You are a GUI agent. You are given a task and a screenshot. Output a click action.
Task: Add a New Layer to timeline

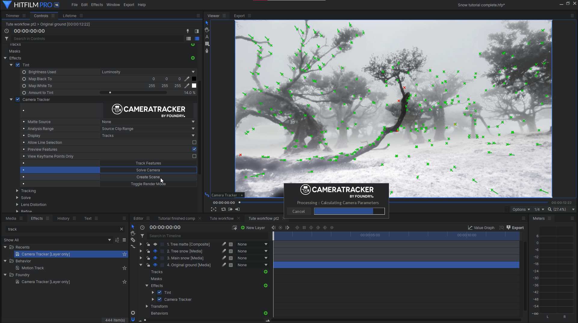253,228
